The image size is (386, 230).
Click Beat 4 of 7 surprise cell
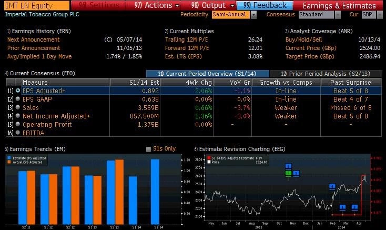pos(351,99)
